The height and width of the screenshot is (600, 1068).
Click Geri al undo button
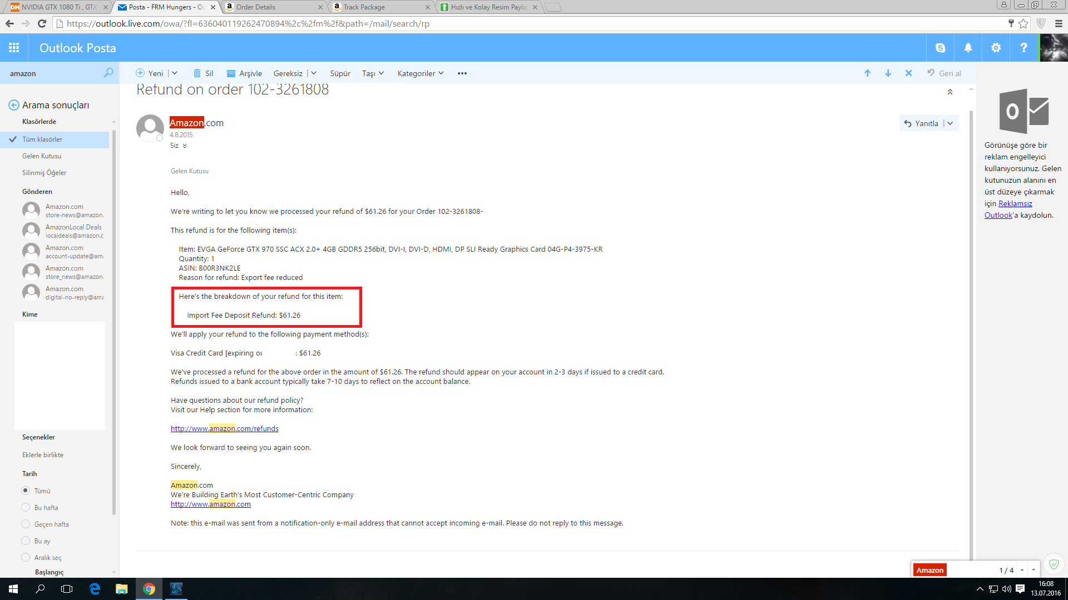point(944,73)
